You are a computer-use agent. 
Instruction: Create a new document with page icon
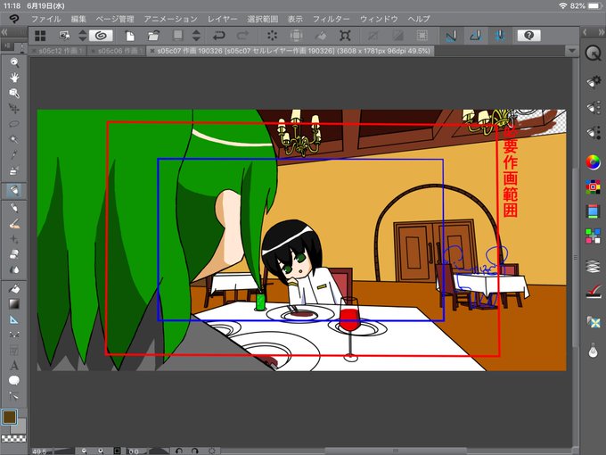pyautogui.click(x=130, y=36)
